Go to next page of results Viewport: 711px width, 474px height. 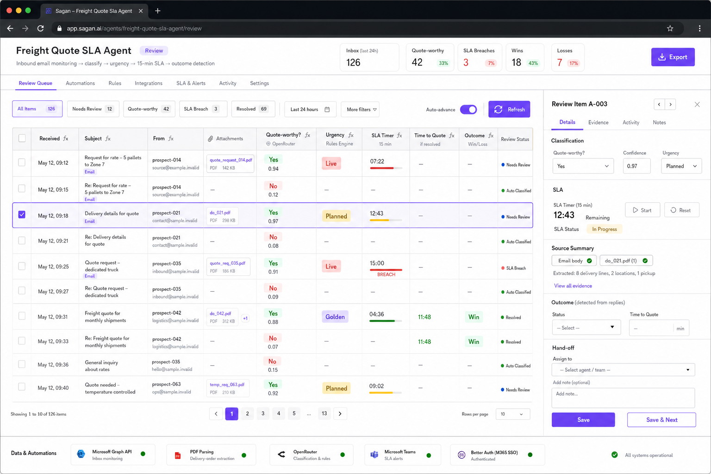pyautogui.click(x=340, y=414)
